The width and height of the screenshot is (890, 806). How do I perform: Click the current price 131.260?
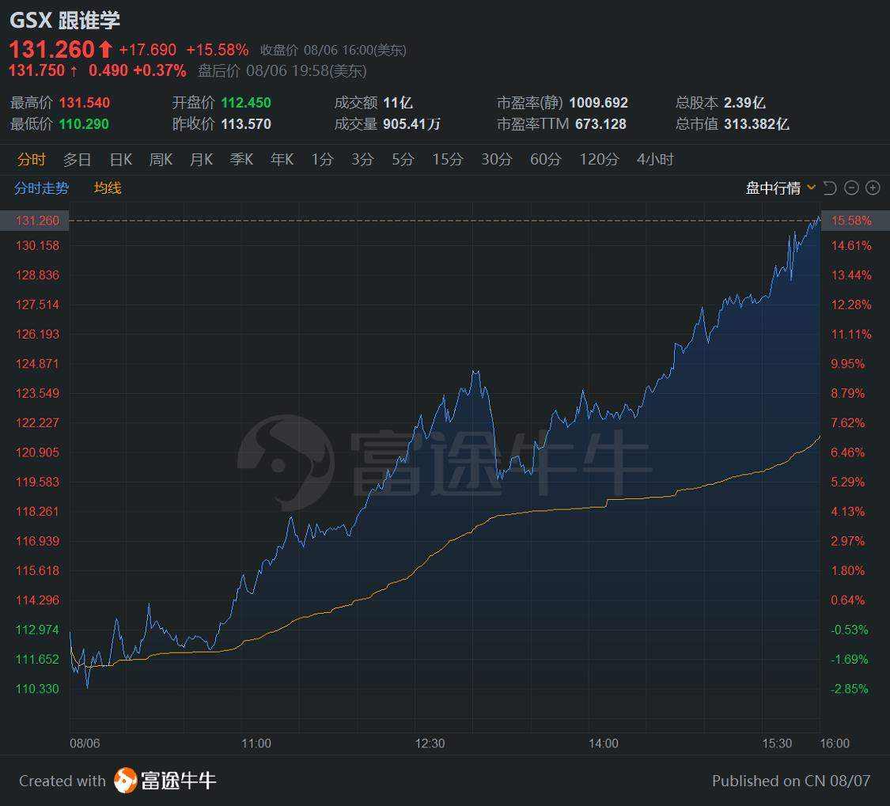click(x=51, y=49)
